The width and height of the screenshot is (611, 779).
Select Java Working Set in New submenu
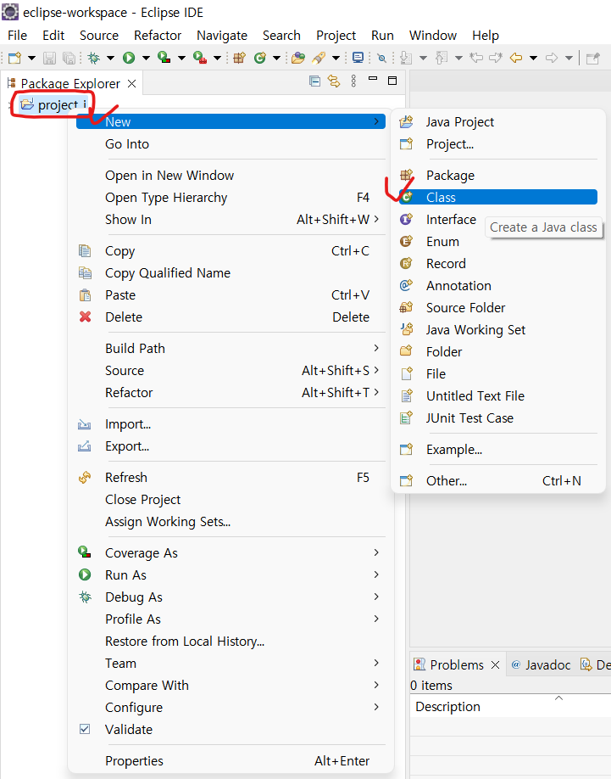(498, 330)
